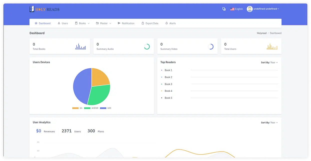Screen dimensions: 311x161
Task: Click the Books icon in navigation
Action: [x=76, y=23]
